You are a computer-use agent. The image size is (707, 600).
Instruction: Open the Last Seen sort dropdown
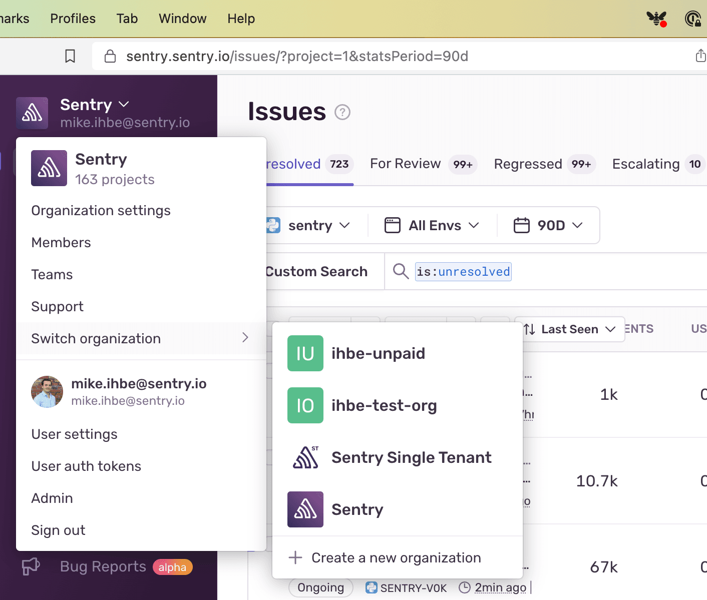pos(570,329)
